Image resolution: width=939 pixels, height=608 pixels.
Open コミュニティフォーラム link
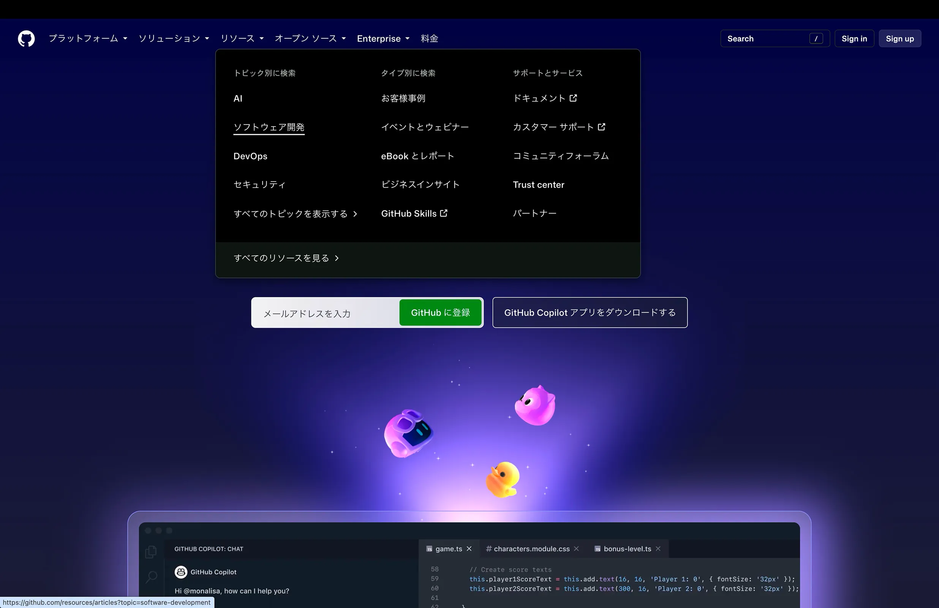(561, 156)
